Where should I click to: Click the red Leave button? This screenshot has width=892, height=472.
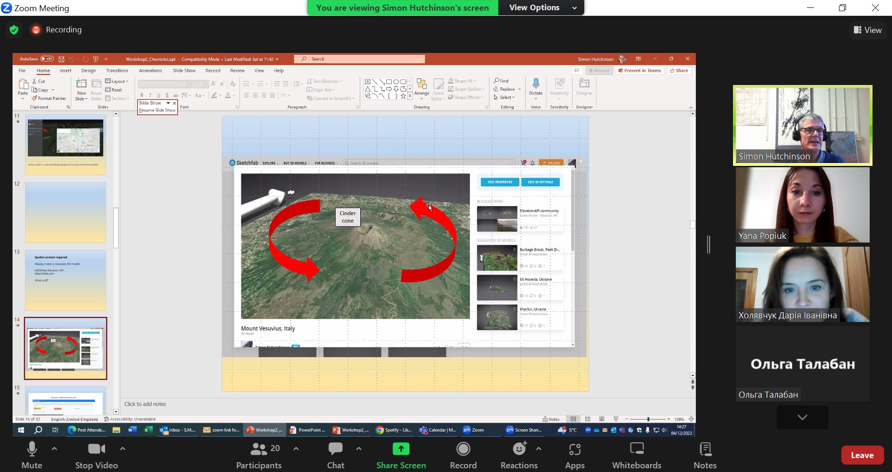pyautogui.click(x=862, y=455)
